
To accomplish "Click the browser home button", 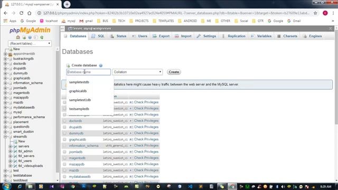I will point(30,13).
